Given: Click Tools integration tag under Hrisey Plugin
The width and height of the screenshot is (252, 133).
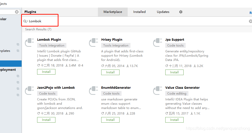Looking at the screenshot, I should pyautogui.click(x=116, y=46).
